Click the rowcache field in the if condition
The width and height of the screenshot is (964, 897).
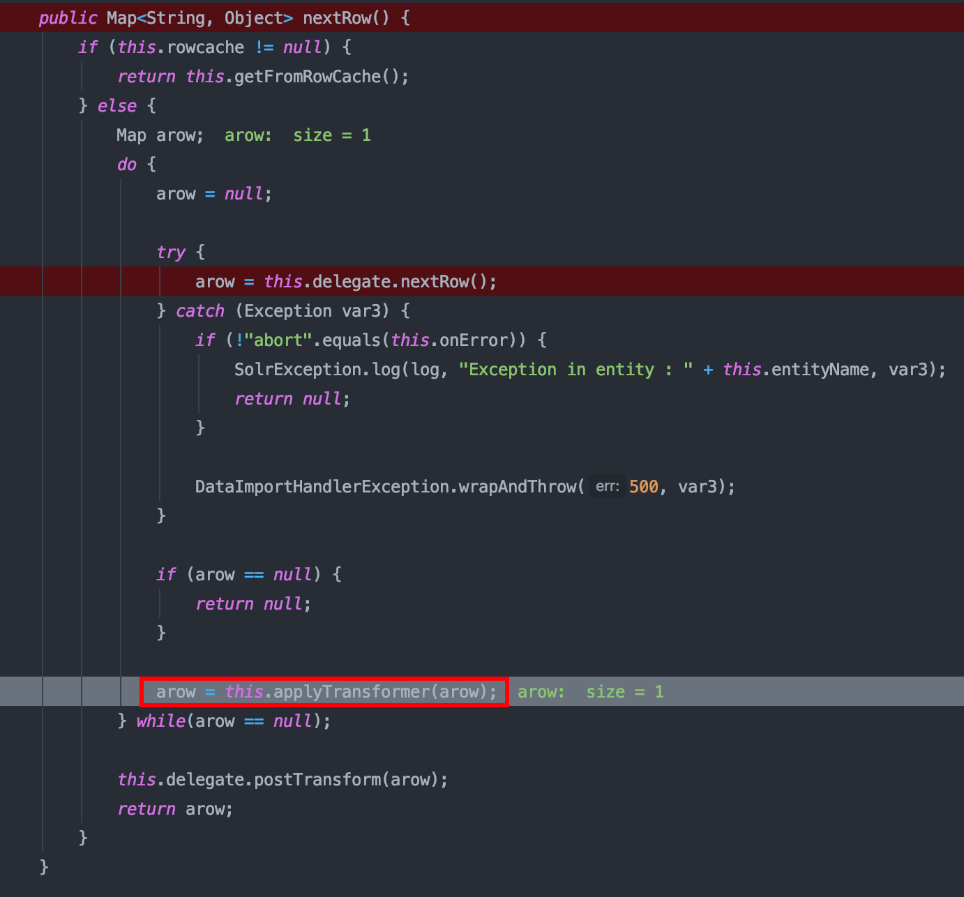[205, 47]
